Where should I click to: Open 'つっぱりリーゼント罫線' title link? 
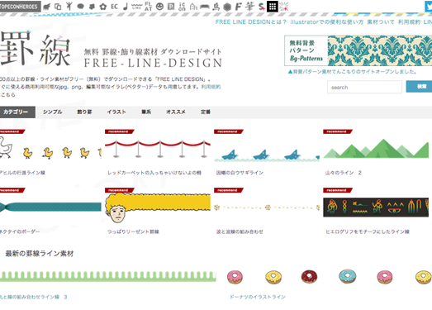pyautogui.click(x=133, y=231)
